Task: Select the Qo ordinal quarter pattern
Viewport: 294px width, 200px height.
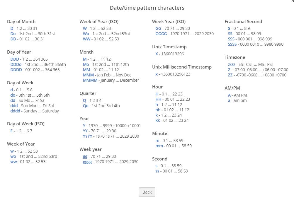Action: pos(86,106)
